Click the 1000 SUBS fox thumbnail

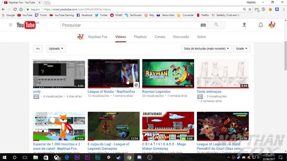tap(59, 126)
